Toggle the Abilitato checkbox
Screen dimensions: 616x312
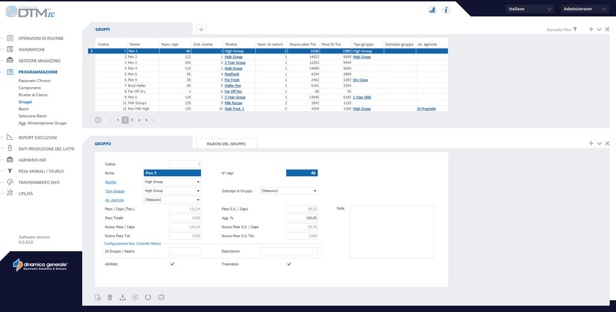[x=172, y=264]
